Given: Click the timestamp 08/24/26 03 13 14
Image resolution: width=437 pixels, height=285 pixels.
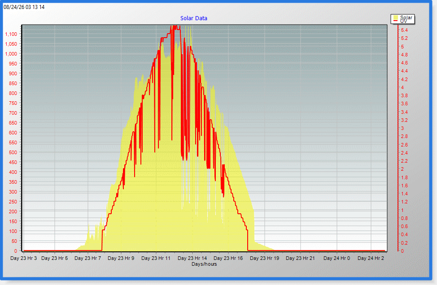Looking at the screenshot, I should (24, 7).
